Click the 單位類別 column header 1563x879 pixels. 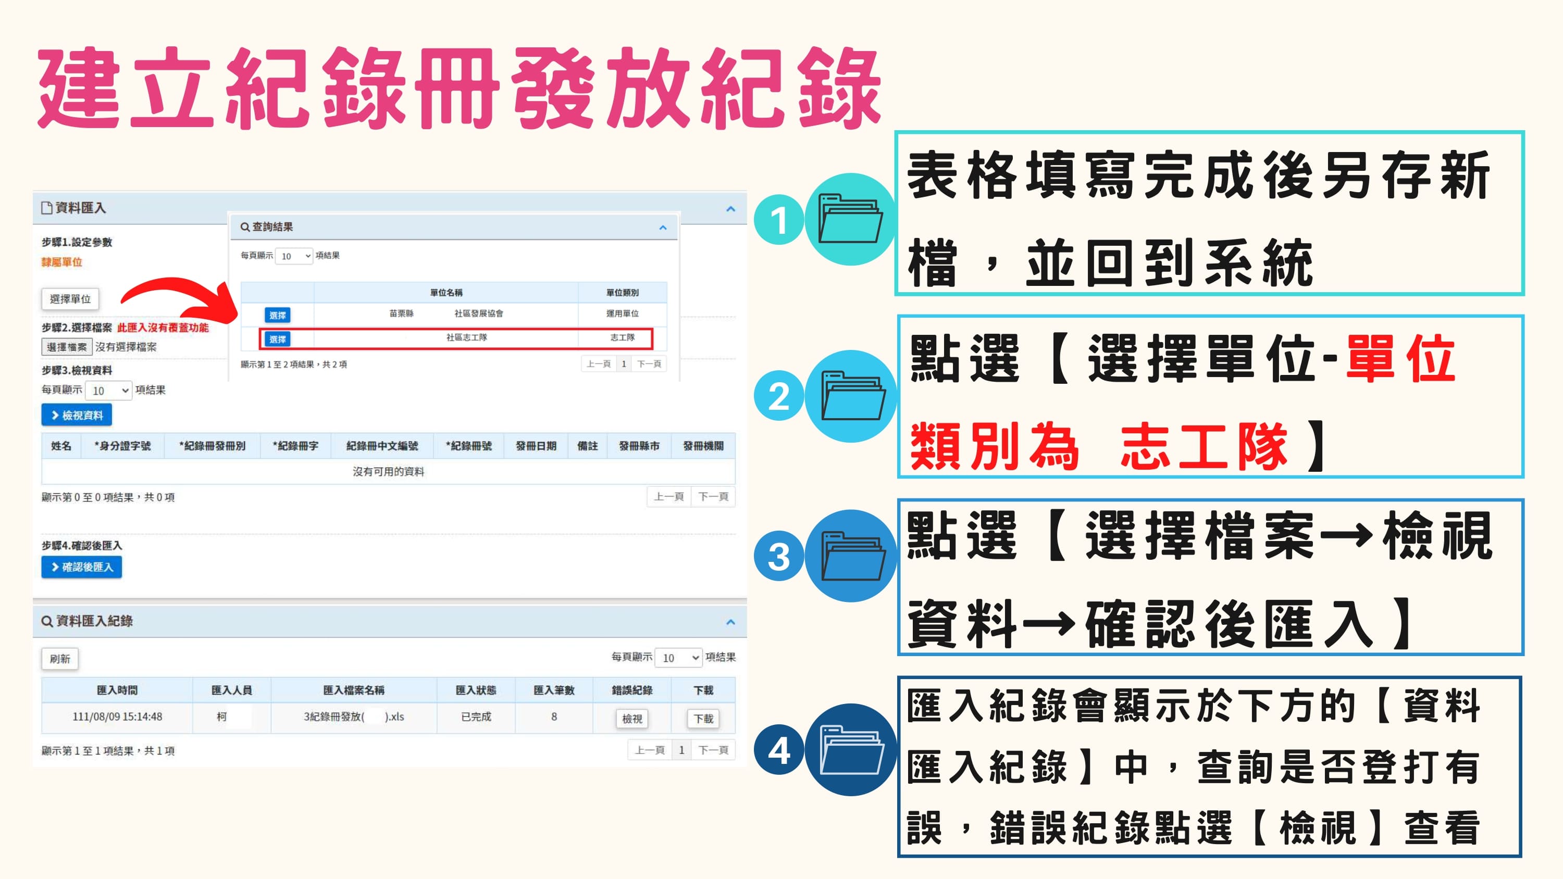click(x=623, y=293)
